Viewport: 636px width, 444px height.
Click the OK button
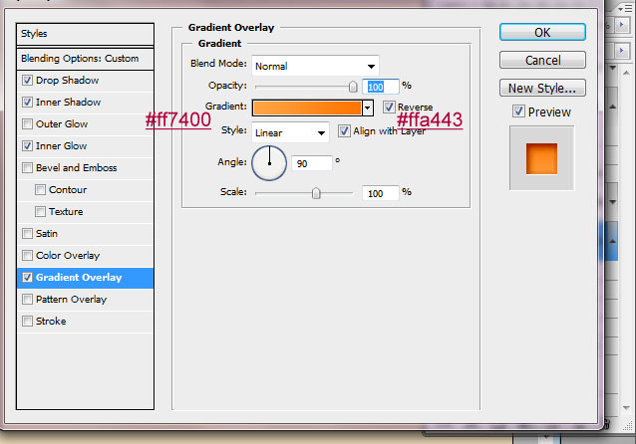click(541, 32)
